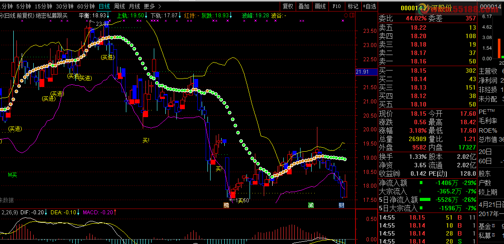
Task: Click the red up arrow after MACD: -0.20
Action: [115, 212]
